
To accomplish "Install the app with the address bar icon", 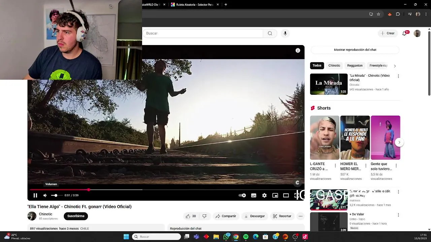I will [371, 14].
